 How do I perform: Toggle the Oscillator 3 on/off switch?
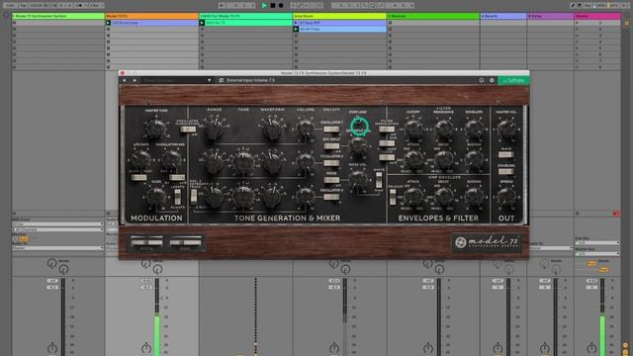click(331, 197)
